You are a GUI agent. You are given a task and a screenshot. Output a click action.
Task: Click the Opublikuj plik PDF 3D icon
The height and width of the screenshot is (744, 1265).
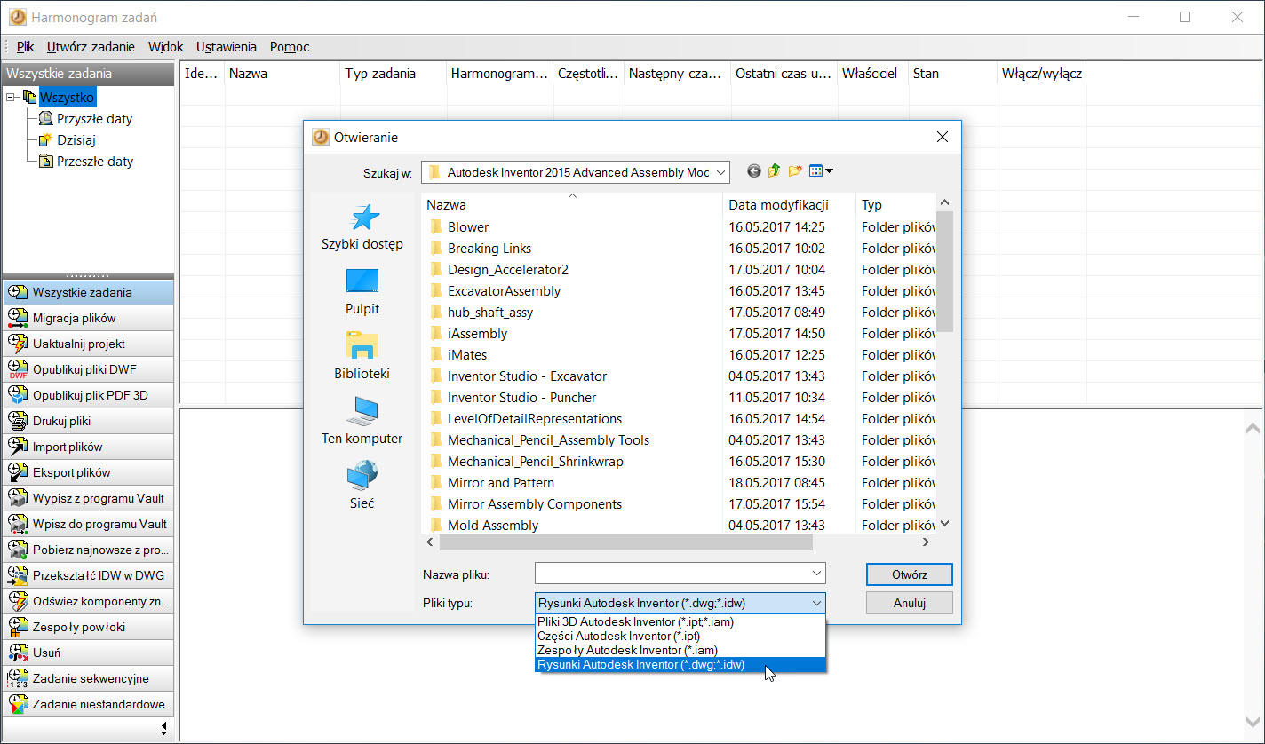pyautogui.click(x=18, y=395)
